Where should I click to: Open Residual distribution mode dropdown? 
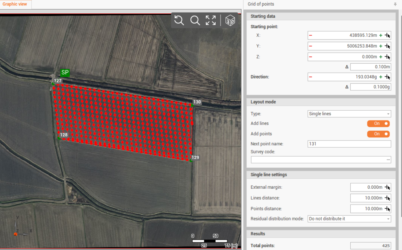[x=349, y=219]
